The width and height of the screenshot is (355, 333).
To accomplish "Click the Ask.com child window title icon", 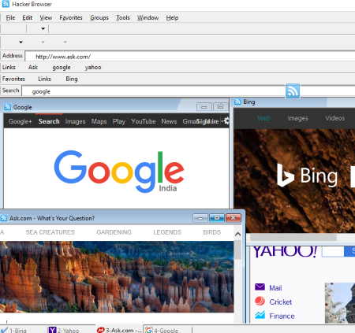I will [x=4, y=218].
